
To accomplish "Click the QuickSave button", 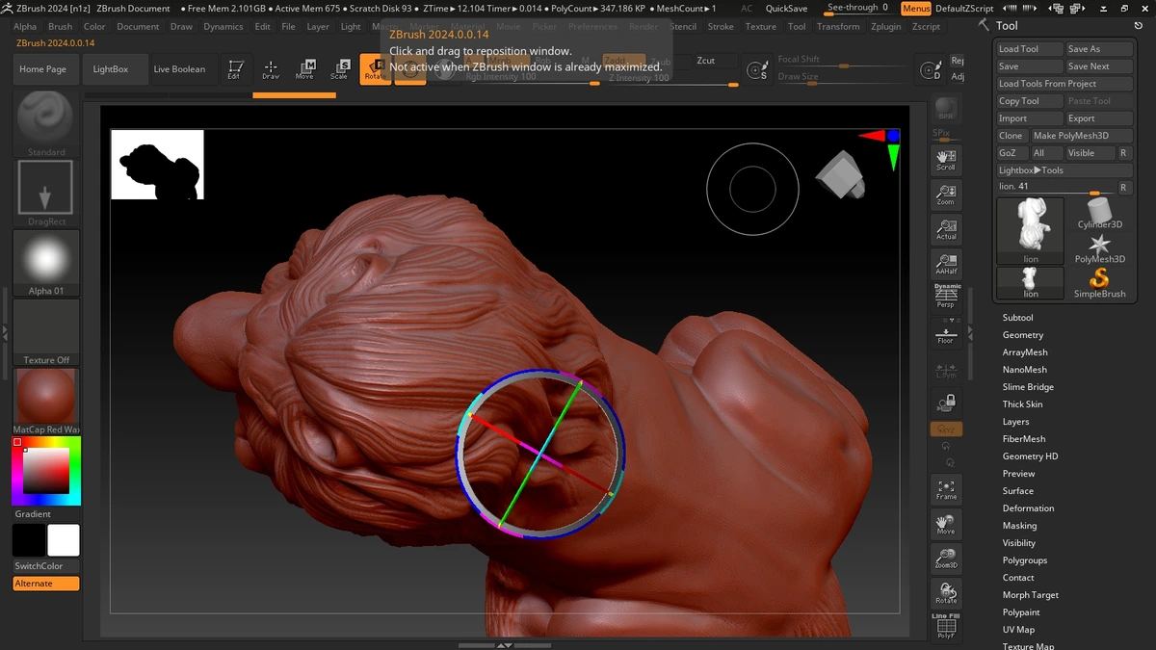I will tap(786, 8).
